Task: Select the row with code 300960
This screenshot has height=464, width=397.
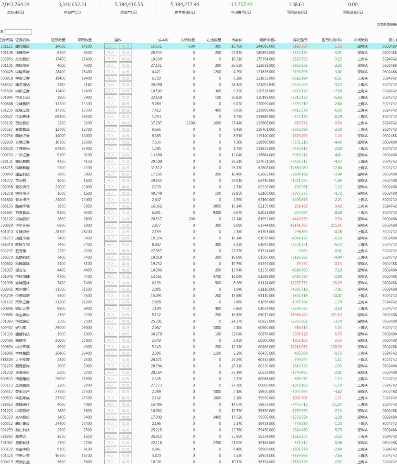Action: [x=198, y=174]
